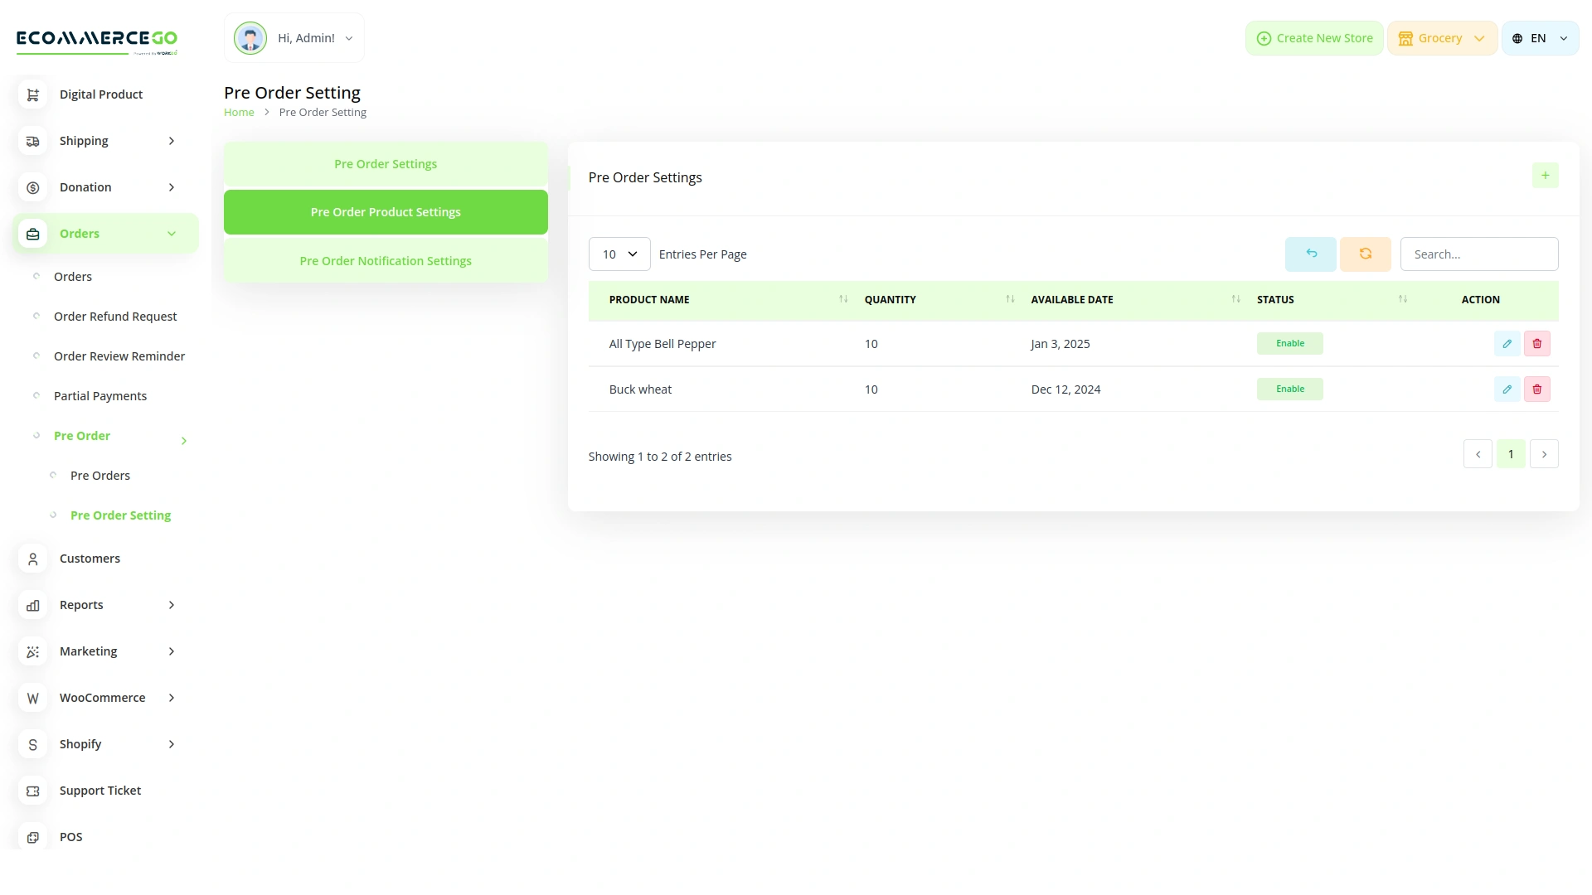Screen dimensions: 1592x895
Task: Open POS using its sidebar icon
Action: tap(32, 837)
